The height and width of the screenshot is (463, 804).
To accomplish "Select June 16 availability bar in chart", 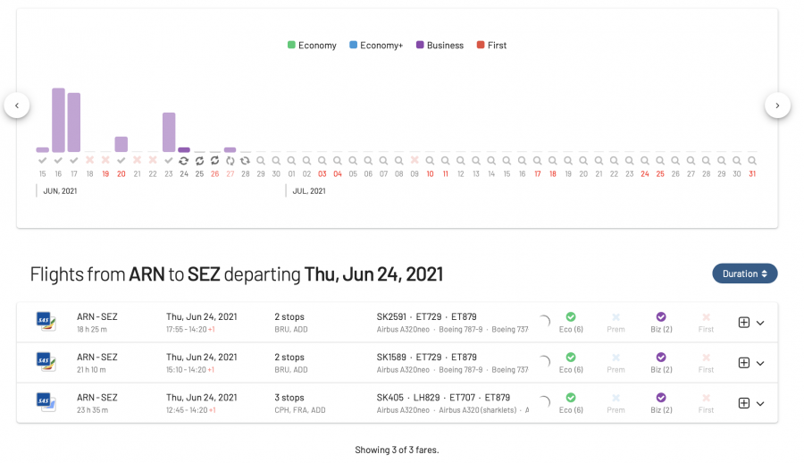I will [x=58, y=121].
